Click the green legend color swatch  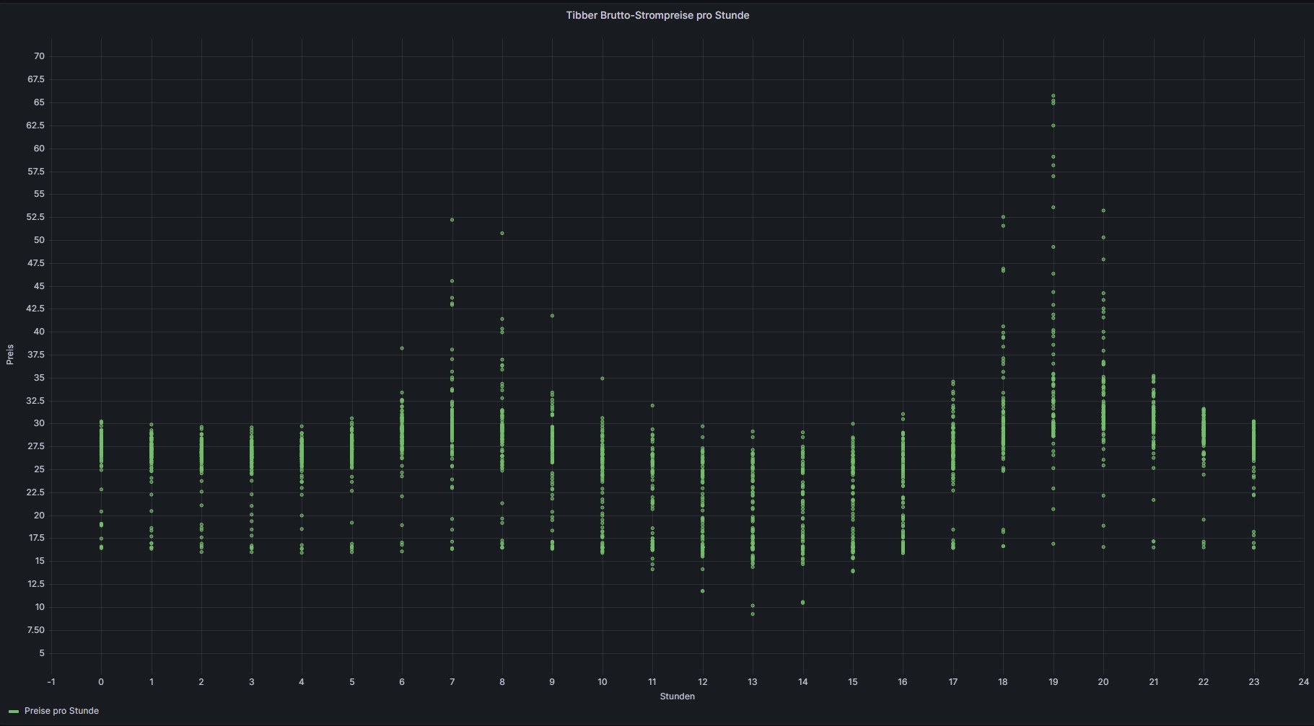click(x=14, y=712)
